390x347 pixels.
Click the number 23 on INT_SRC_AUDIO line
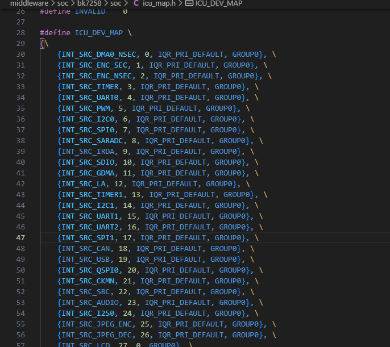[x=132, y=302]
